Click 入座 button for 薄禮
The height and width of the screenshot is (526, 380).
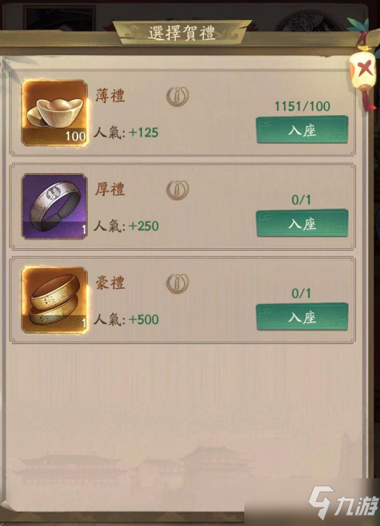[x=302, y=130]
